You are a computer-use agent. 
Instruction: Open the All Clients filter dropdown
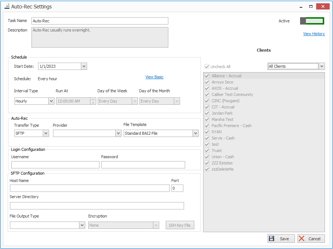[x=322, y=66]
